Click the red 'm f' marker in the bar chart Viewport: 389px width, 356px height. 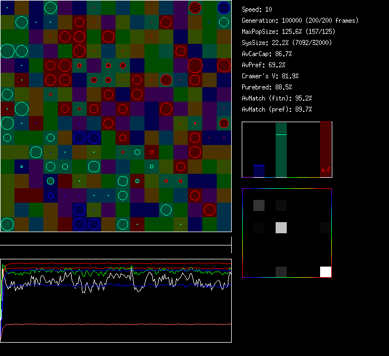[x=325, y=170]
